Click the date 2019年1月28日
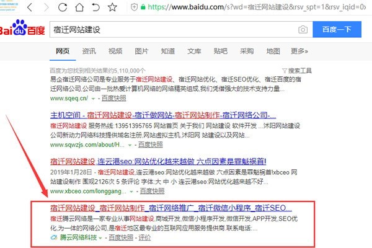This screenshot has height=248, width=372. click(x=71, y=172)
